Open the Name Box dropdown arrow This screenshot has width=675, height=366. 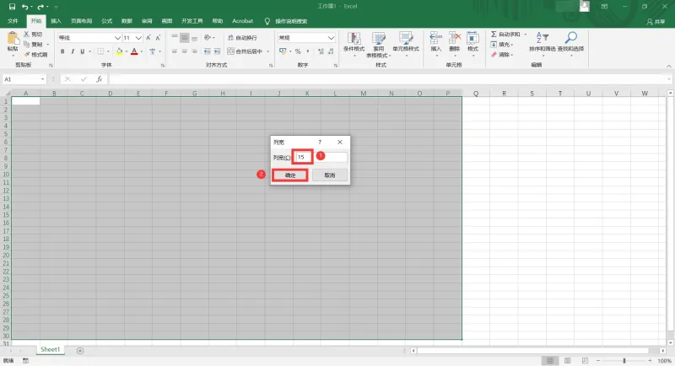point(42,79)
